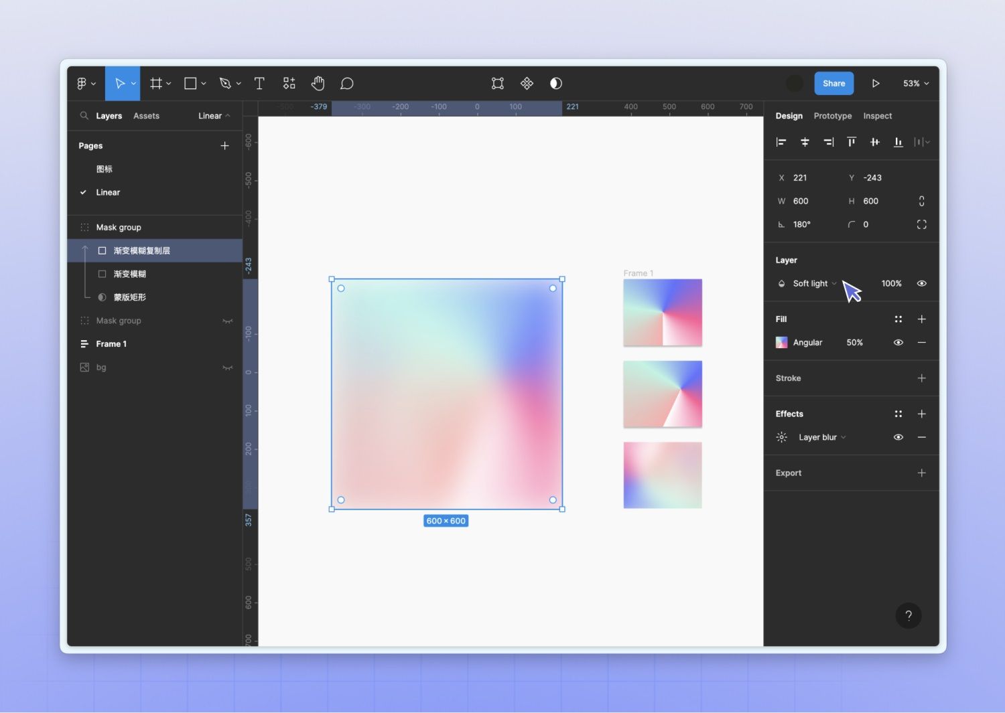Open the Layer blur effect type dropdown
Viewport: 1005px width, 713px height.
(x=822, y=437)
